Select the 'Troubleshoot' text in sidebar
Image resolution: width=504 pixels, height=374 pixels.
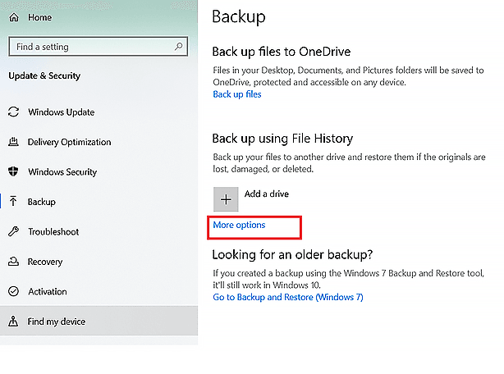tap(53, 232)
